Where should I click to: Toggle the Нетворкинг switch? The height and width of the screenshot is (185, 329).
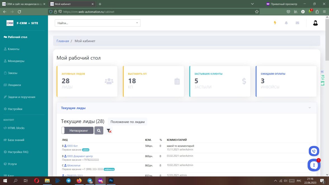click(x=77, y=131)
